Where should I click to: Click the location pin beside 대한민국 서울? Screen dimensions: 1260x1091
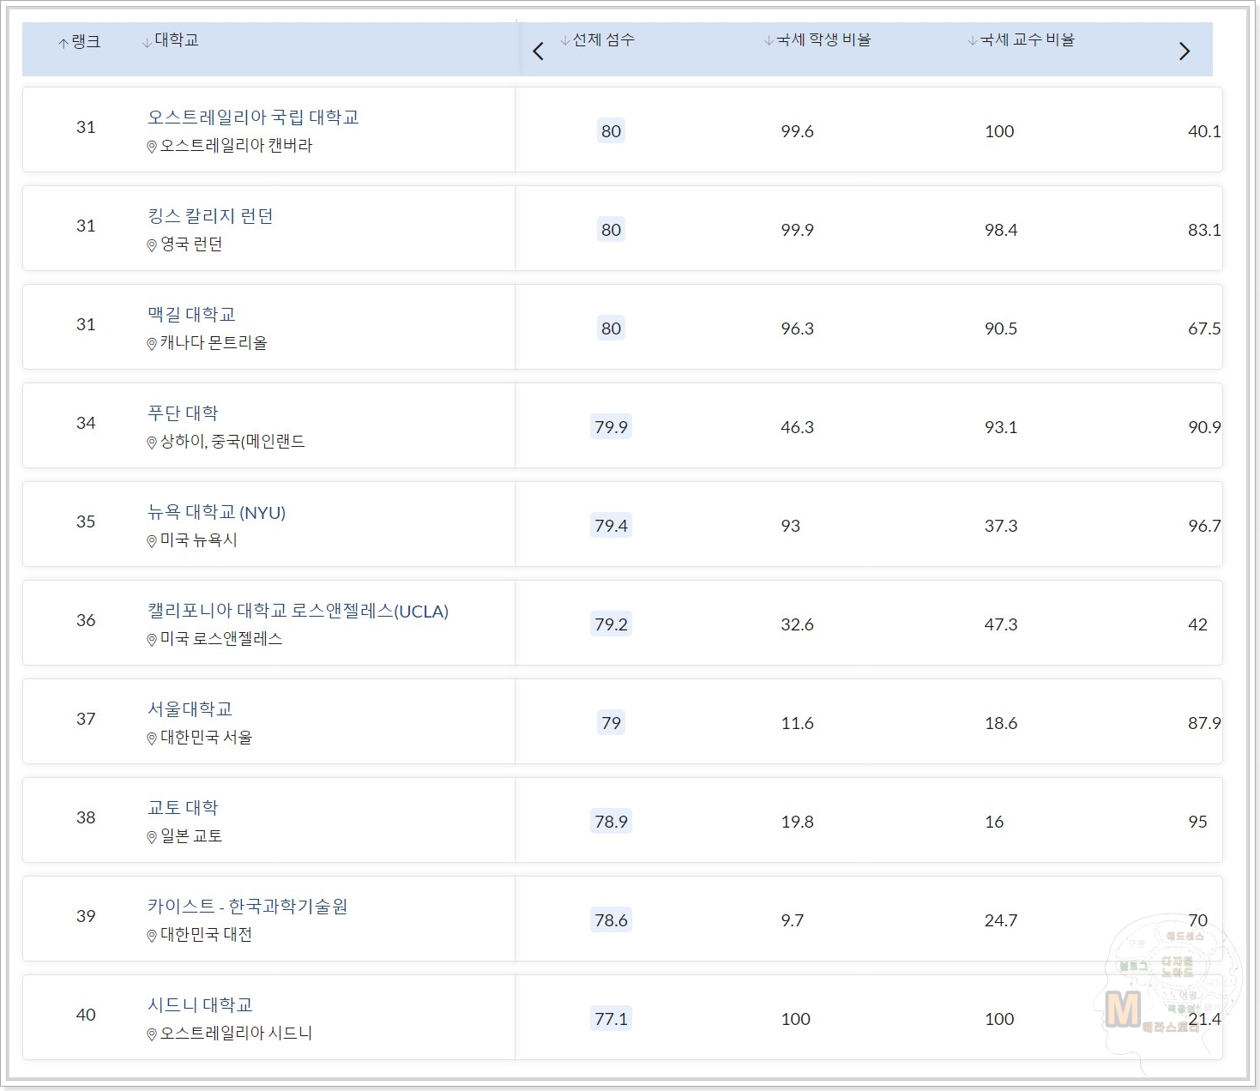(x=152, y=738)
